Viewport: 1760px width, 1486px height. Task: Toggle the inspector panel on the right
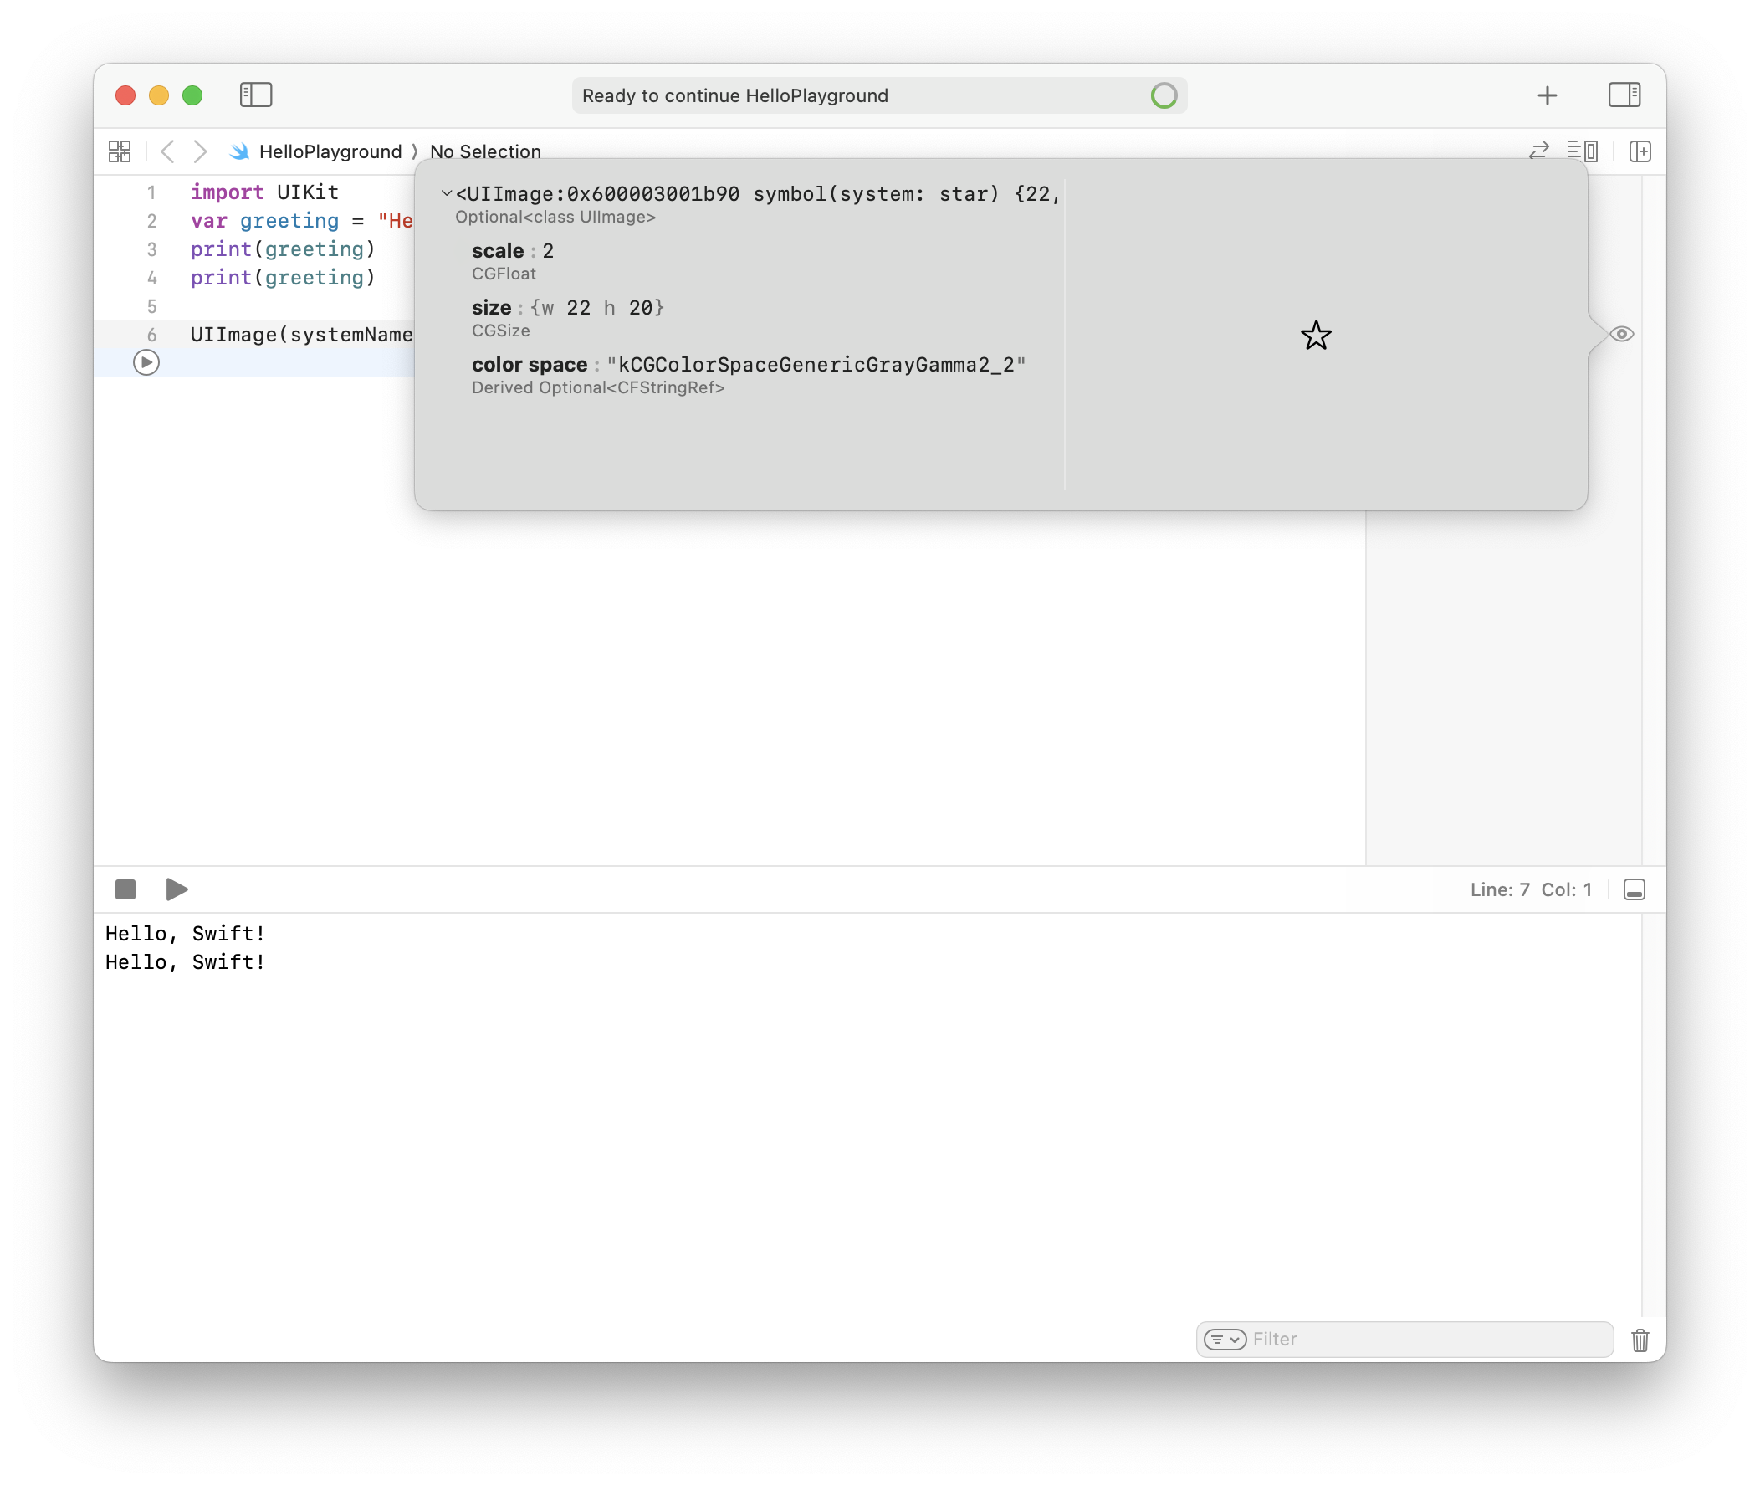coord(1624,95)
